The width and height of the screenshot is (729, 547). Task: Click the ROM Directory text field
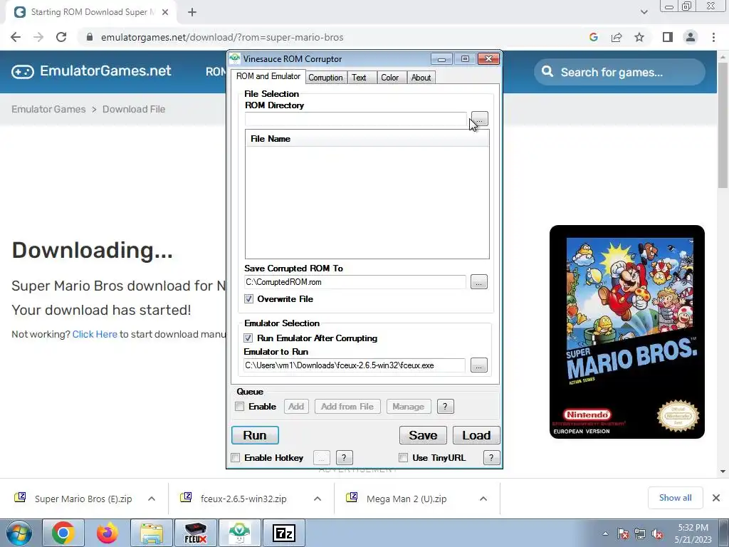coord(356,119)
